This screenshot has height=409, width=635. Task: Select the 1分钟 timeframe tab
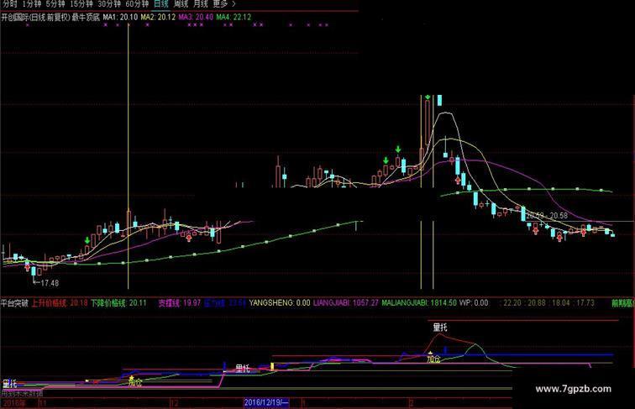tap(32, 4)
